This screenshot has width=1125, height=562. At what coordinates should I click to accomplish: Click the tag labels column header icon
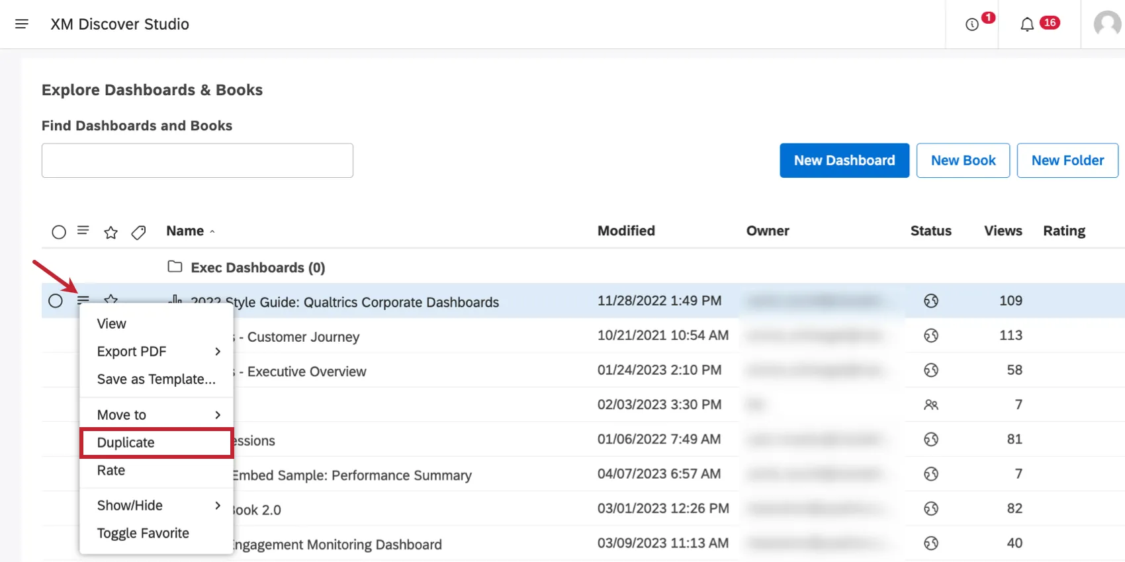pyautogui.click(x=138, y=232)
